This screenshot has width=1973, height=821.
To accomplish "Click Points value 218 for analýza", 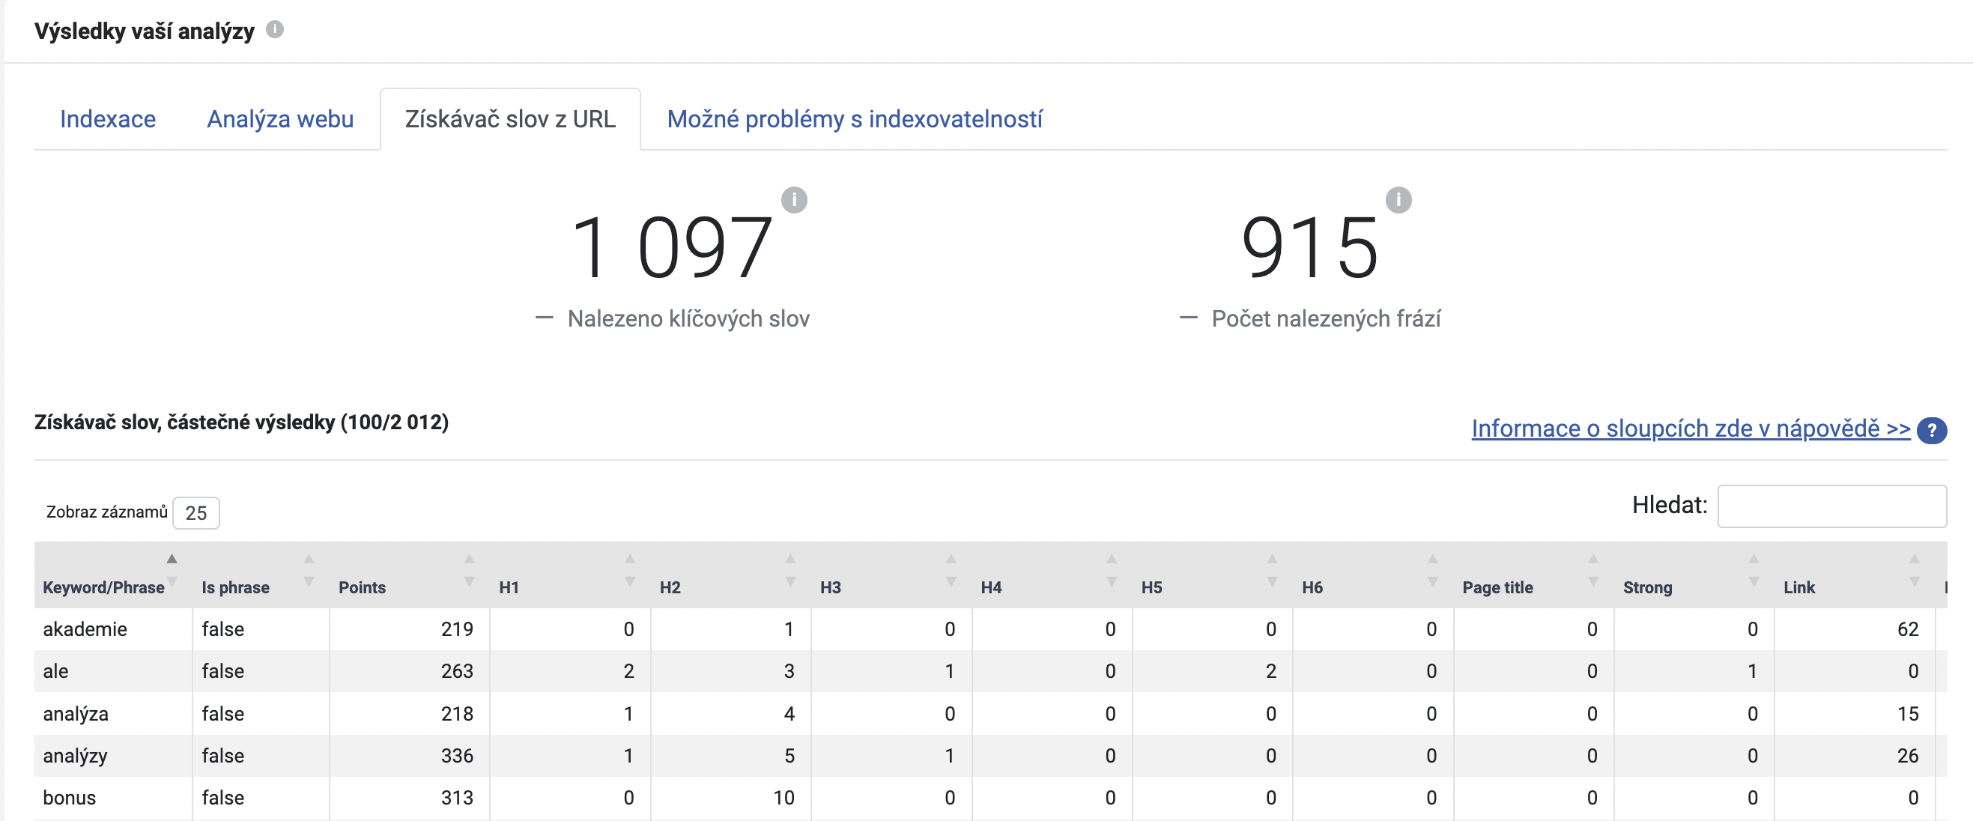I will [457, 714].
